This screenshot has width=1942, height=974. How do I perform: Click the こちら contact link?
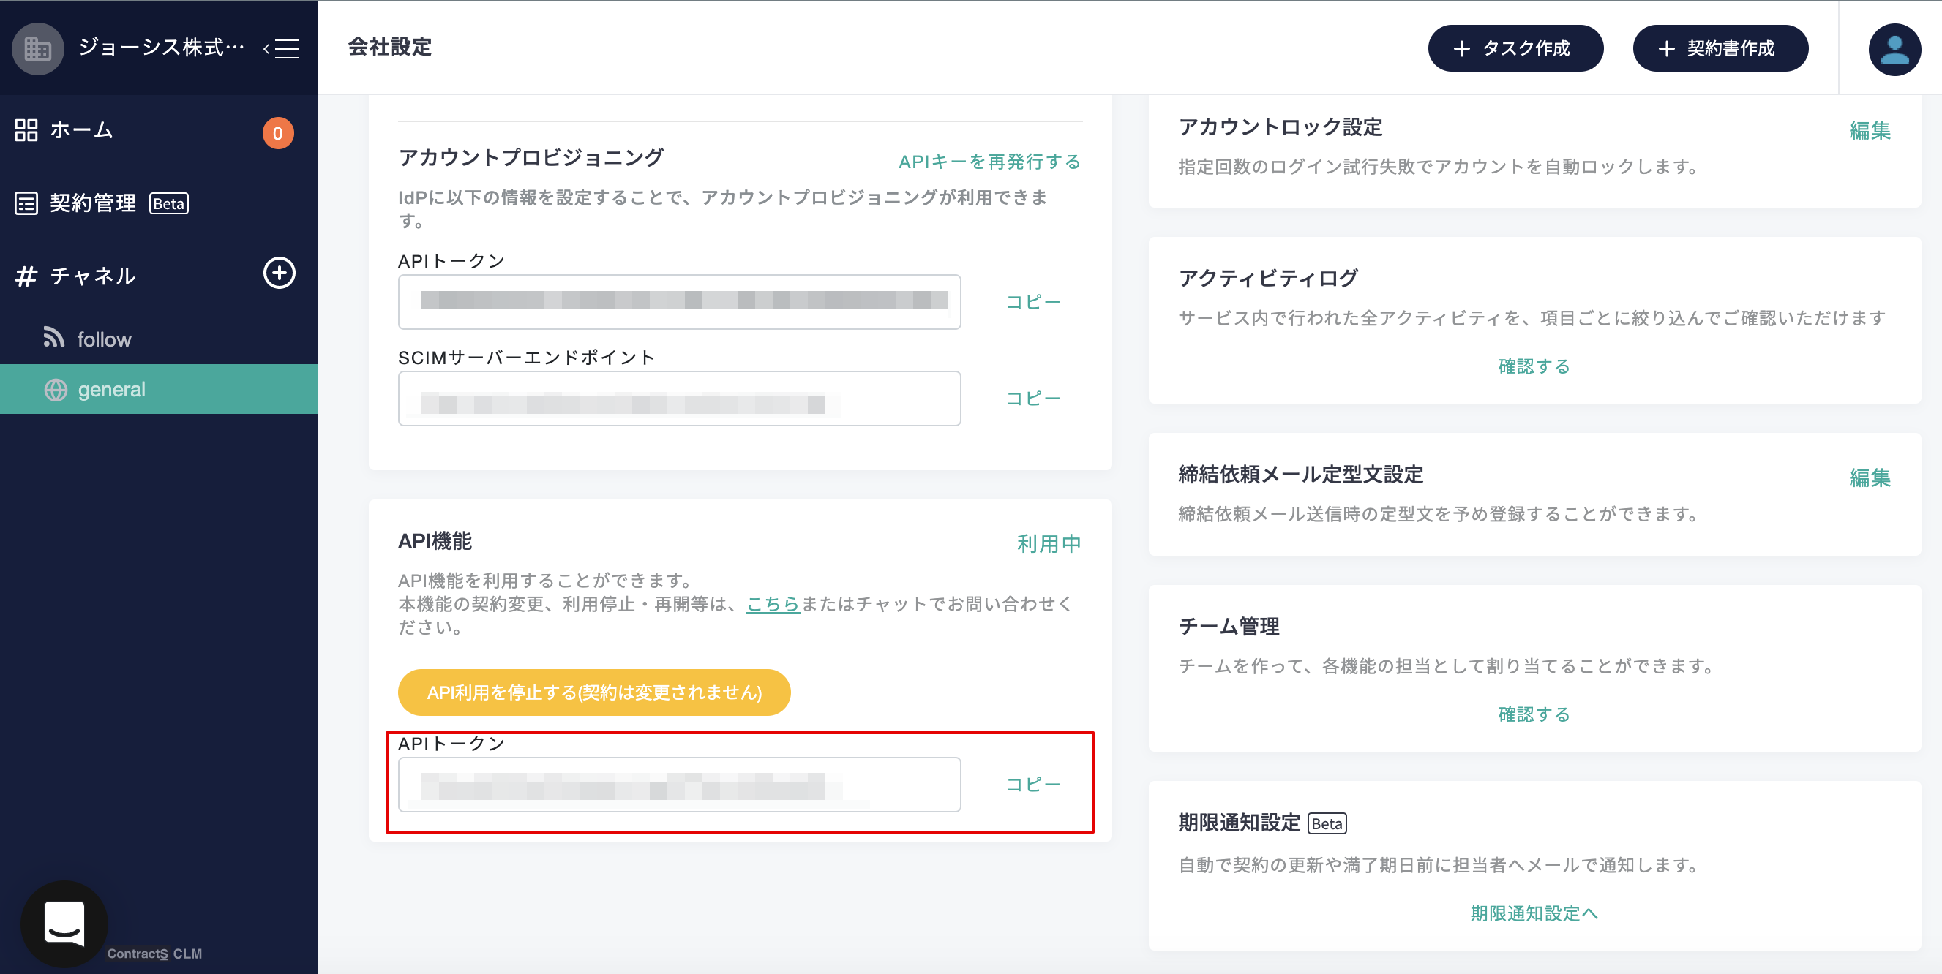(772, 603)
